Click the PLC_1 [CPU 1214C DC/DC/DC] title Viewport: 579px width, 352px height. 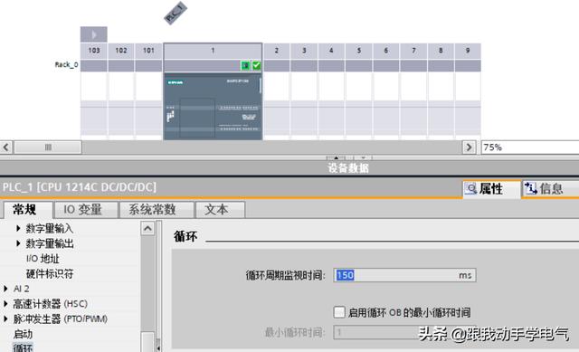[79, 187]
